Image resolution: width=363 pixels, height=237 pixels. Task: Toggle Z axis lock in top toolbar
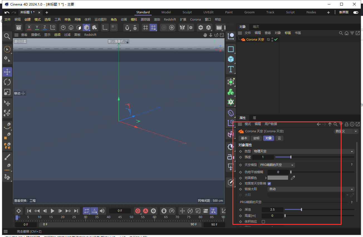pos(45,28)
